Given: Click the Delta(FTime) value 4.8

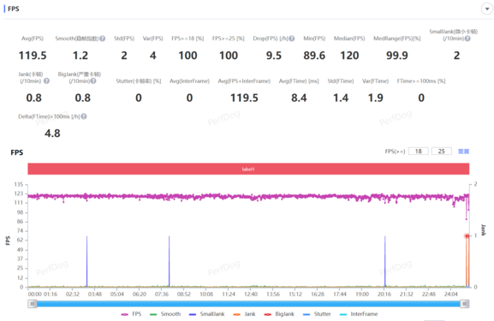Looking at the screenshot, I should (x=52, y=134).
